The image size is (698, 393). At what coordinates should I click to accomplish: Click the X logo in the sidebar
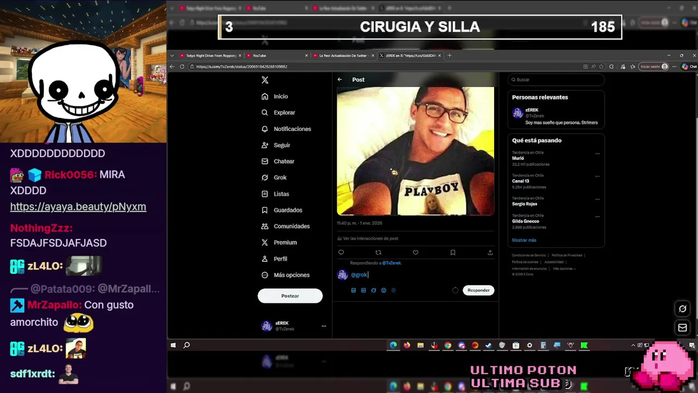point(265,80)
